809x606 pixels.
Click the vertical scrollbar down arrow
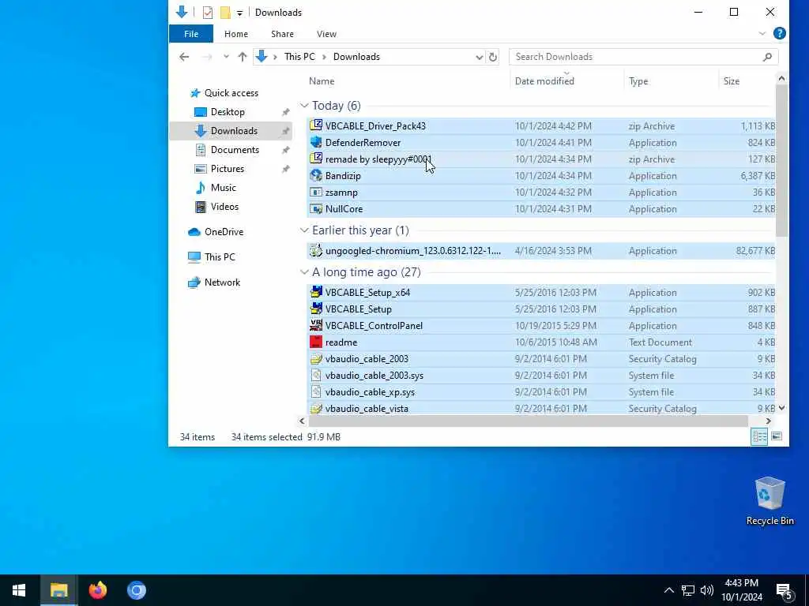(x=781, y=408)
